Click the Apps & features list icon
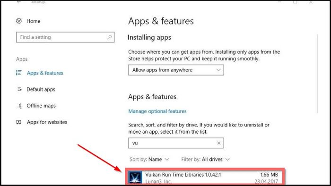331x186 pixels. [x=19, y=73]
